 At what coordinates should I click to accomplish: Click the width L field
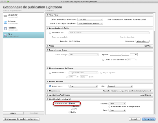click(x=72, y=77)
